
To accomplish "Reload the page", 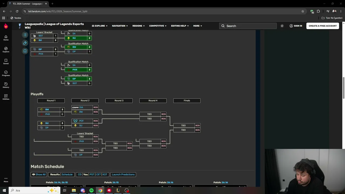I will coord(17,11).
